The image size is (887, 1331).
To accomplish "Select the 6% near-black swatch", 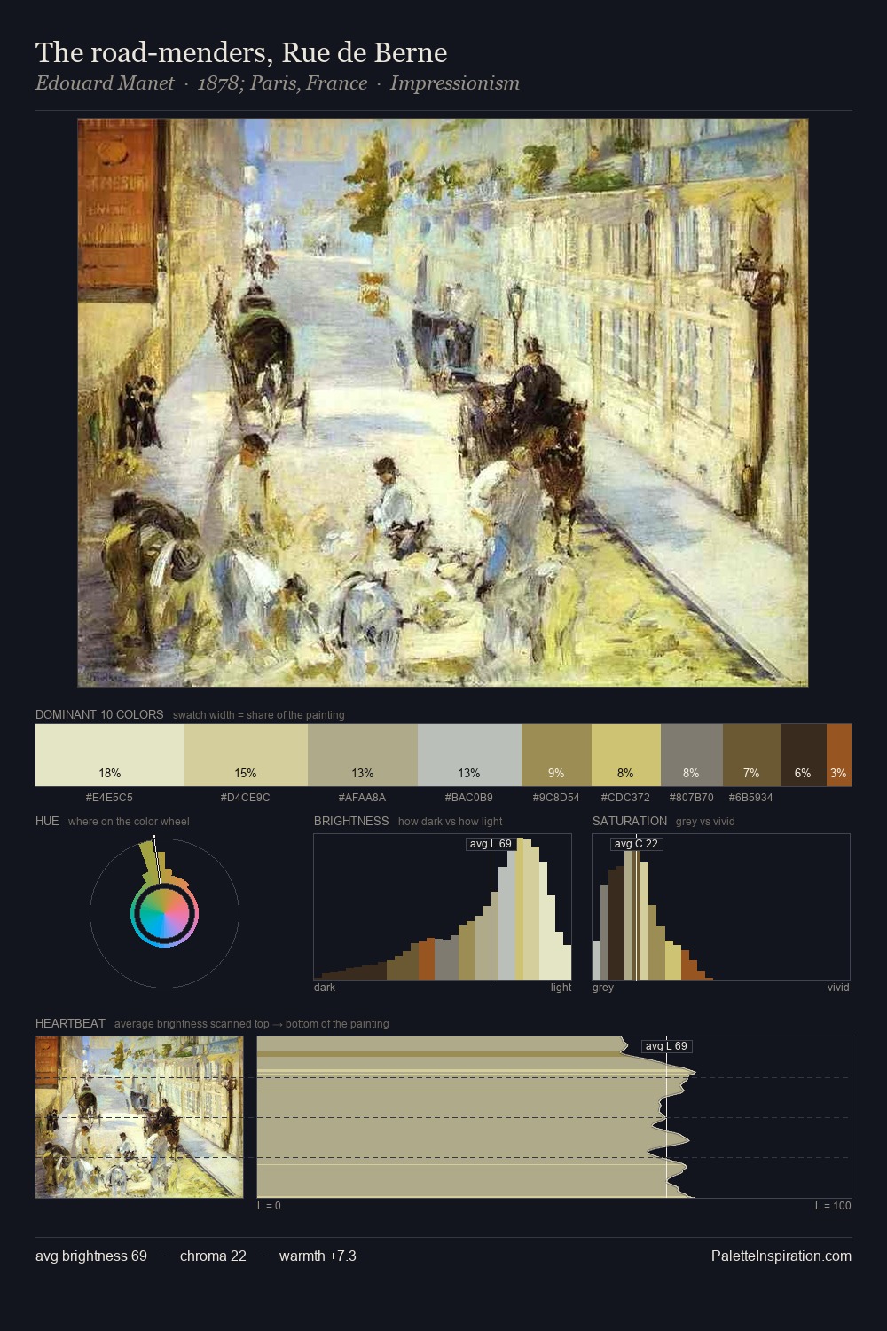I will pos(804,755).
